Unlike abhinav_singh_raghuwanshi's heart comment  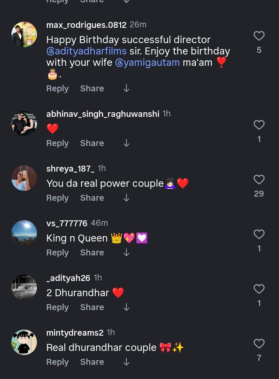click(x=259, y=125)
